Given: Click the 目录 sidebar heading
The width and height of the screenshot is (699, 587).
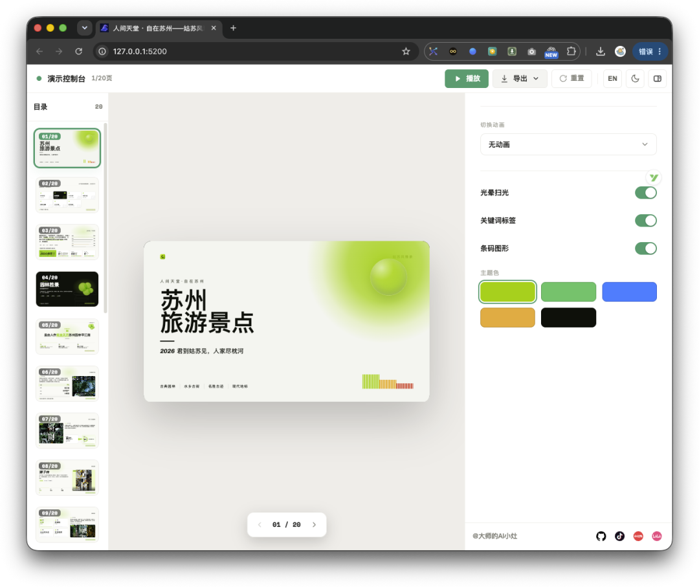Looking at the screenshot, I should pos(41,107).
